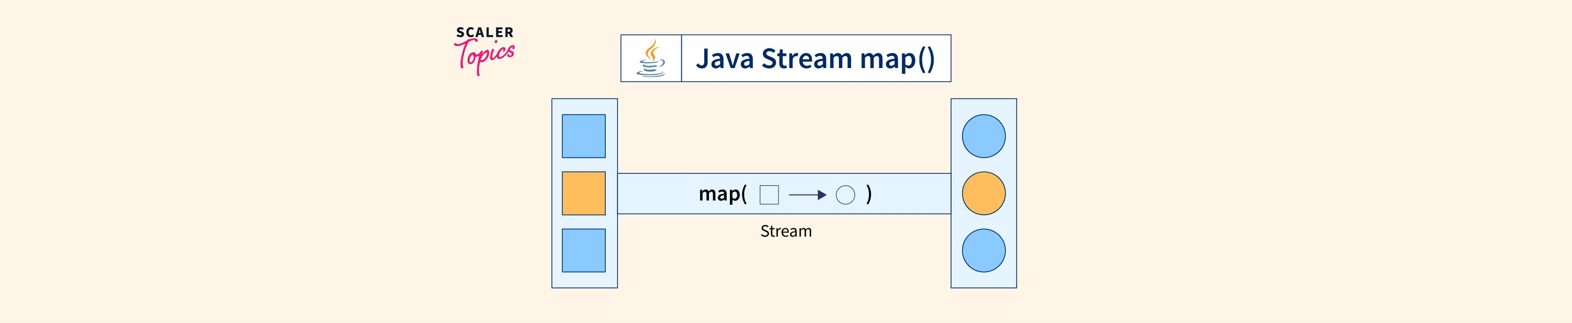
Task: Click the orange square in left column
Action: (x=583, y=193)
